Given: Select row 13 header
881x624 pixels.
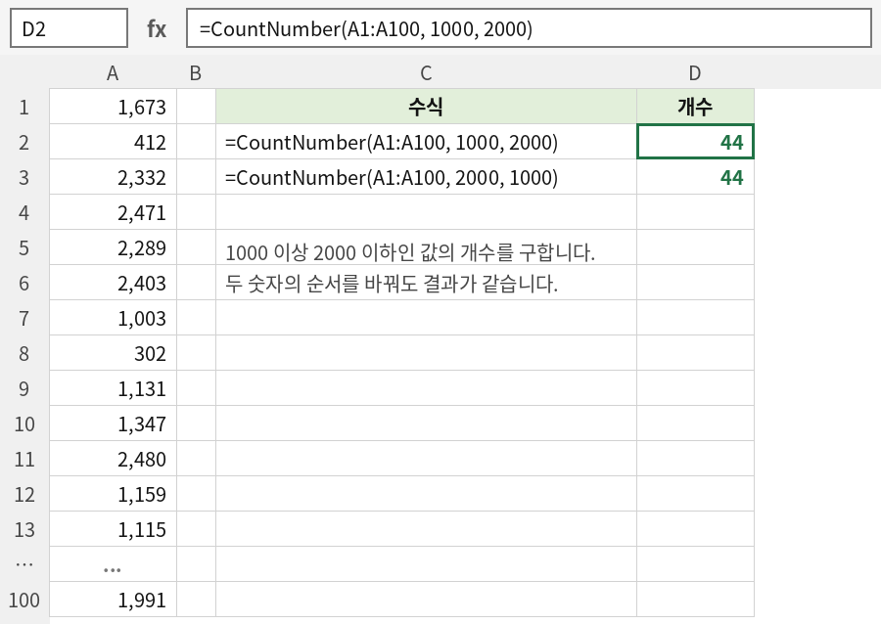Looking at the screenshot, I should (x=24, y=529).
